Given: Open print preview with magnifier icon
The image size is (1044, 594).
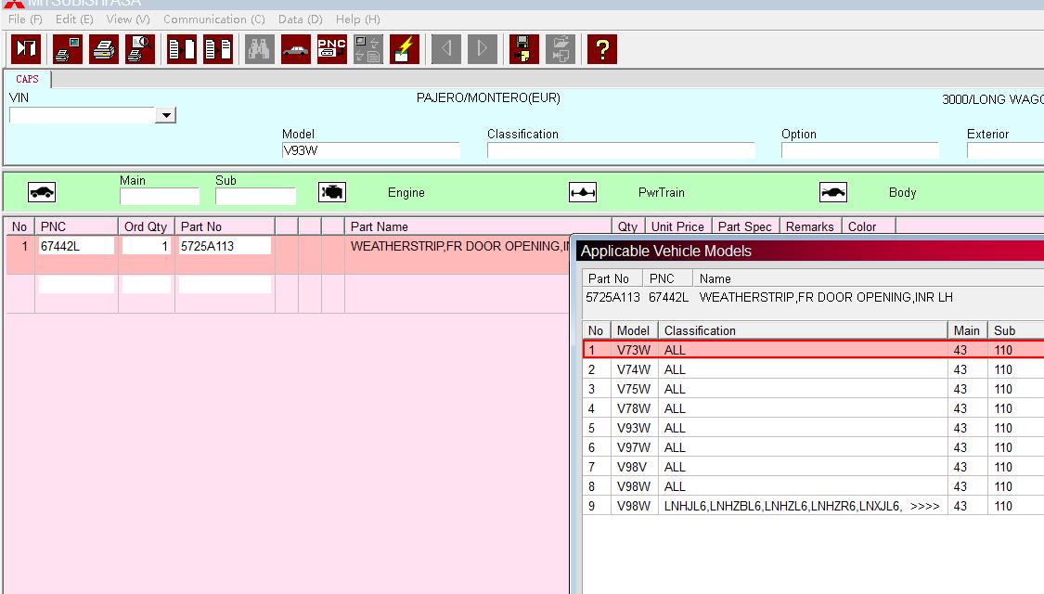Looking at the screenshot, I should point(140,48).
